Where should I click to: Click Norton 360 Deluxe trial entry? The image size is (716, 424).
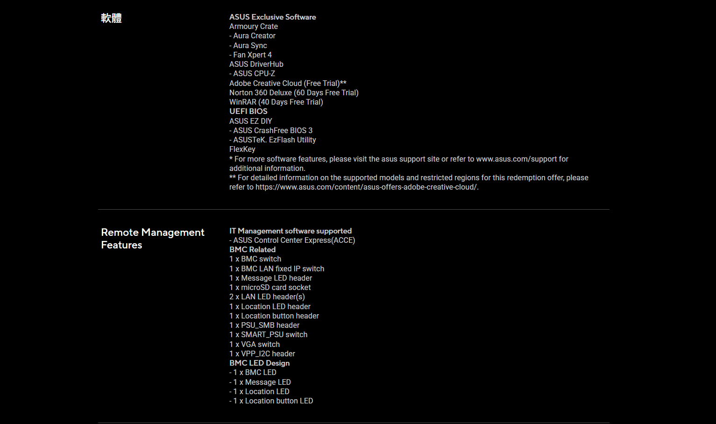click(294, 93)
